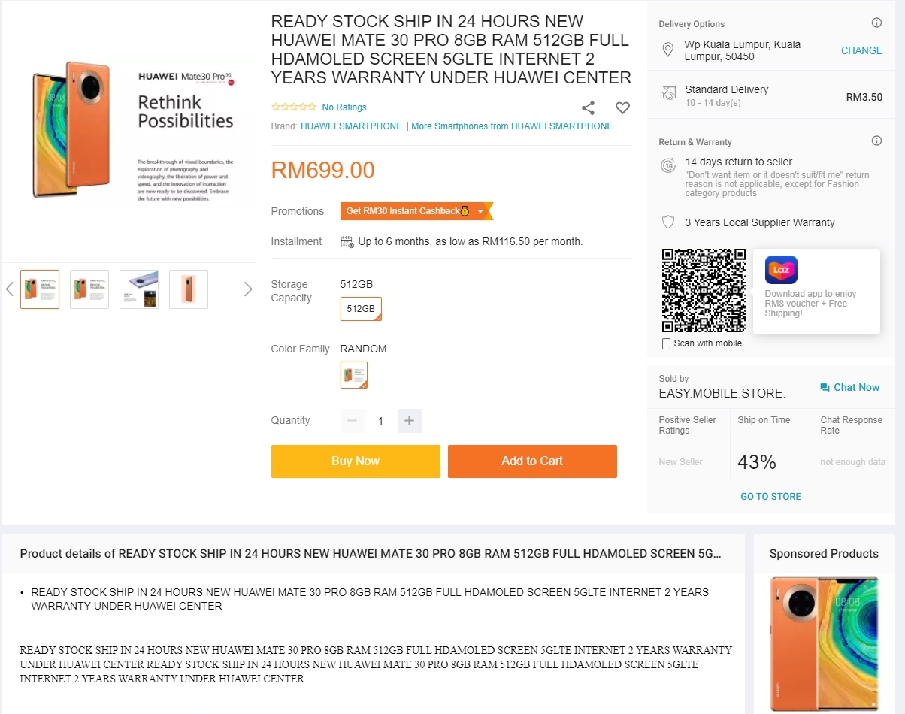Increase quantity with plus button
The image size is (905, 714).
pos(409,421)
